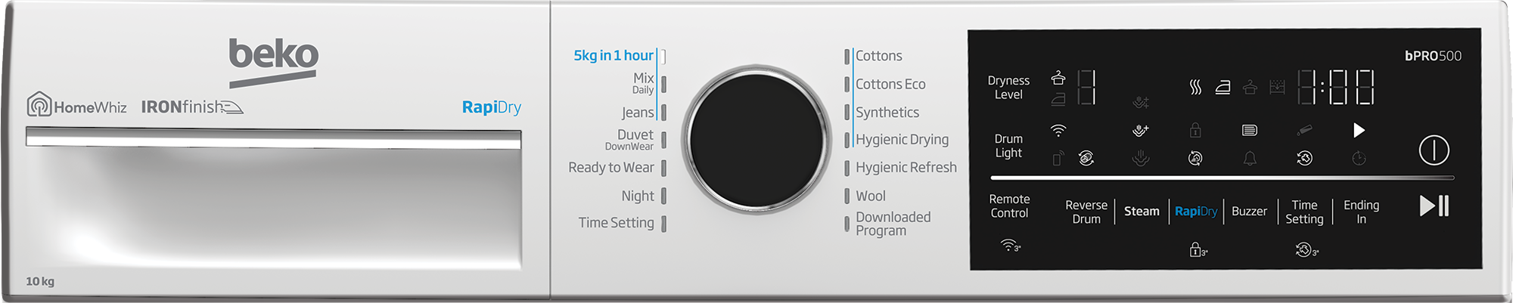Tap the bell buzzer indicator icon
This screenshot has height=303, width=1513.
1250,158
